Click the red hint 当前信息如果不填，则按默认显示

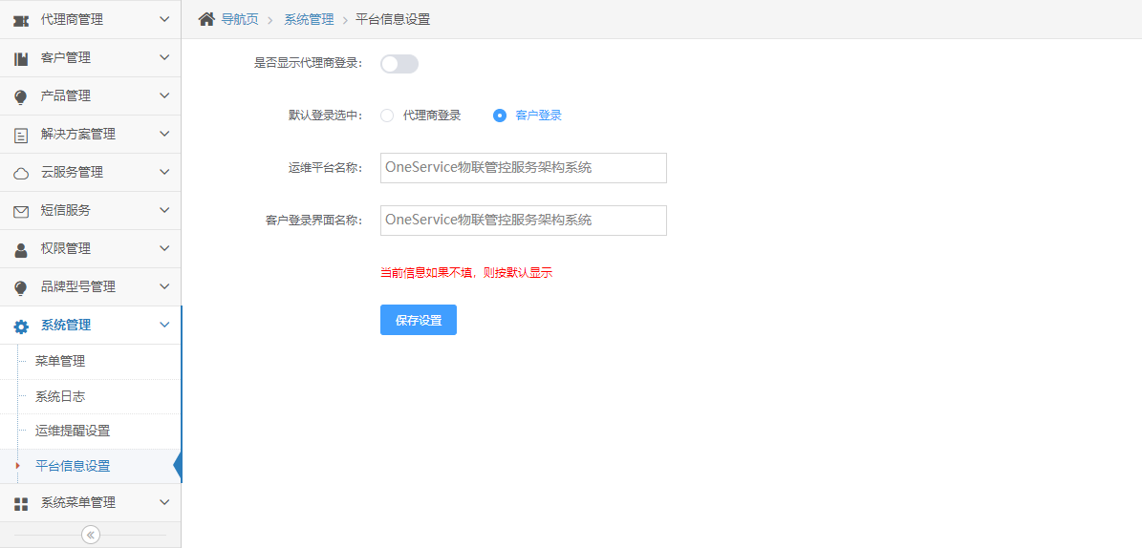(466, 273)
